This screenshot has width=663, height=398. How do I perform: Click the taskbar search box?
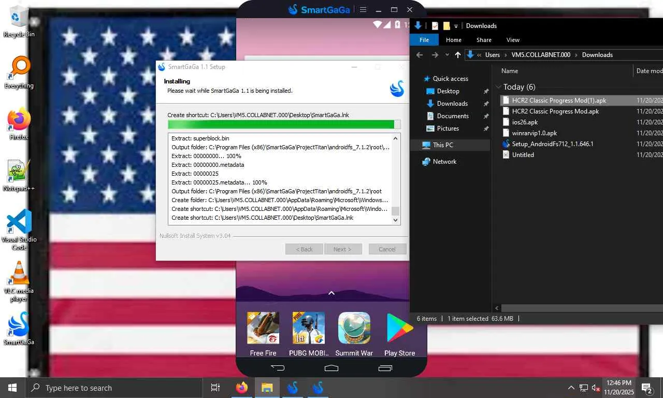[x=113, y=388]
